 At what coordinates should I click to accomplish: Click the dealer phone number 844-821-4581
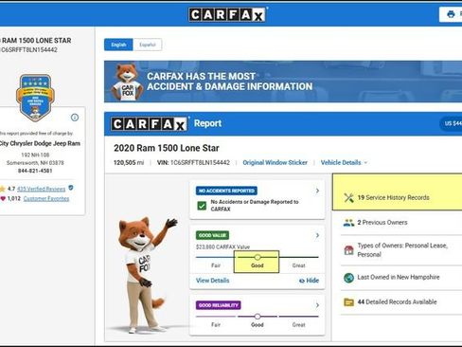[35, 171]
